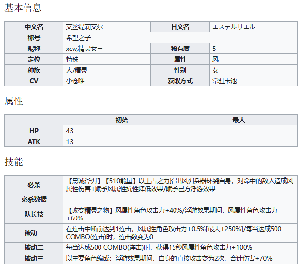Click the race value 人/精灵

76,70
